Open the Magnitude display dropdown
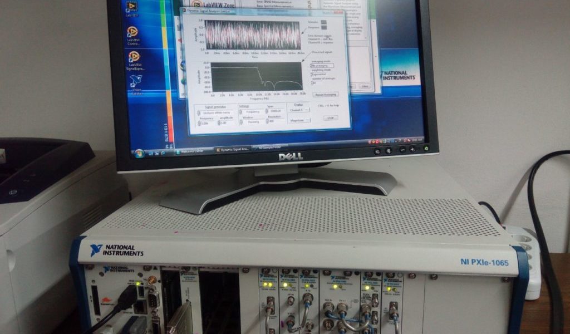The height and width of the screenshot is (334, 570). [x=299, y=120]
